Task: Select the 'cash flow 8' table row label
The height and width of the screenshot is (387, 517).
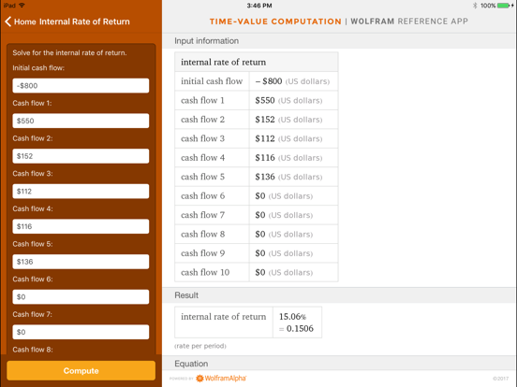Action: tap(203, 234)
